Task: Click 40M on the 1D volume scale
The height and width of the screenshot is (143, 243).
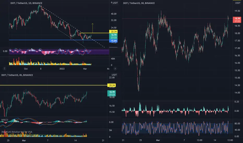Action: click(113, 59)
